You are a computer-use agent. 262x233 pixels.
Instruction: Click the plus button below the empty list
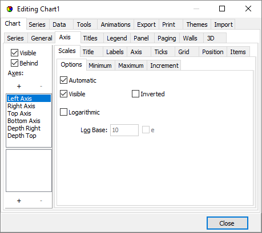pos(19,201)
